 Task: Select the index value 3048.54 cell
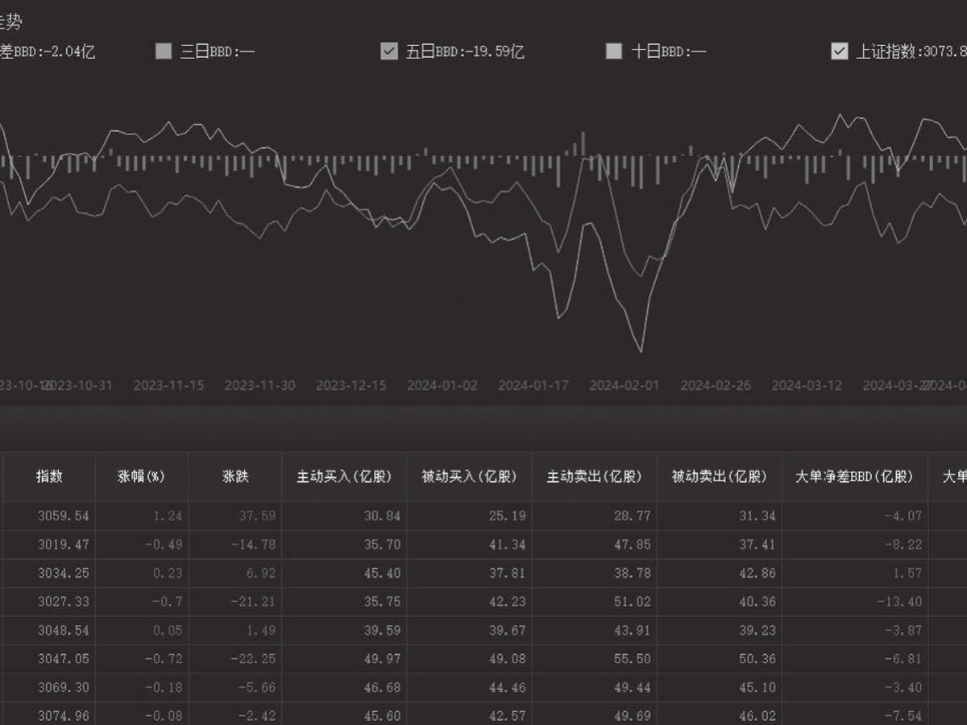[x=49, y=630]
